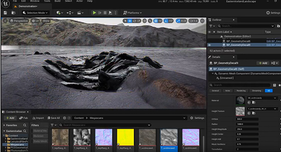The width and height of the screenshot is (281, 152).
Task: Select BP_GeometryDecal8 in the Outliner
Action: tap(238, 41)
